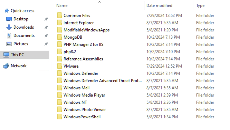Click the Windows Photo Viewer folder icon
The width and height of the screenshot is (230, 130).
click(59, 110)
